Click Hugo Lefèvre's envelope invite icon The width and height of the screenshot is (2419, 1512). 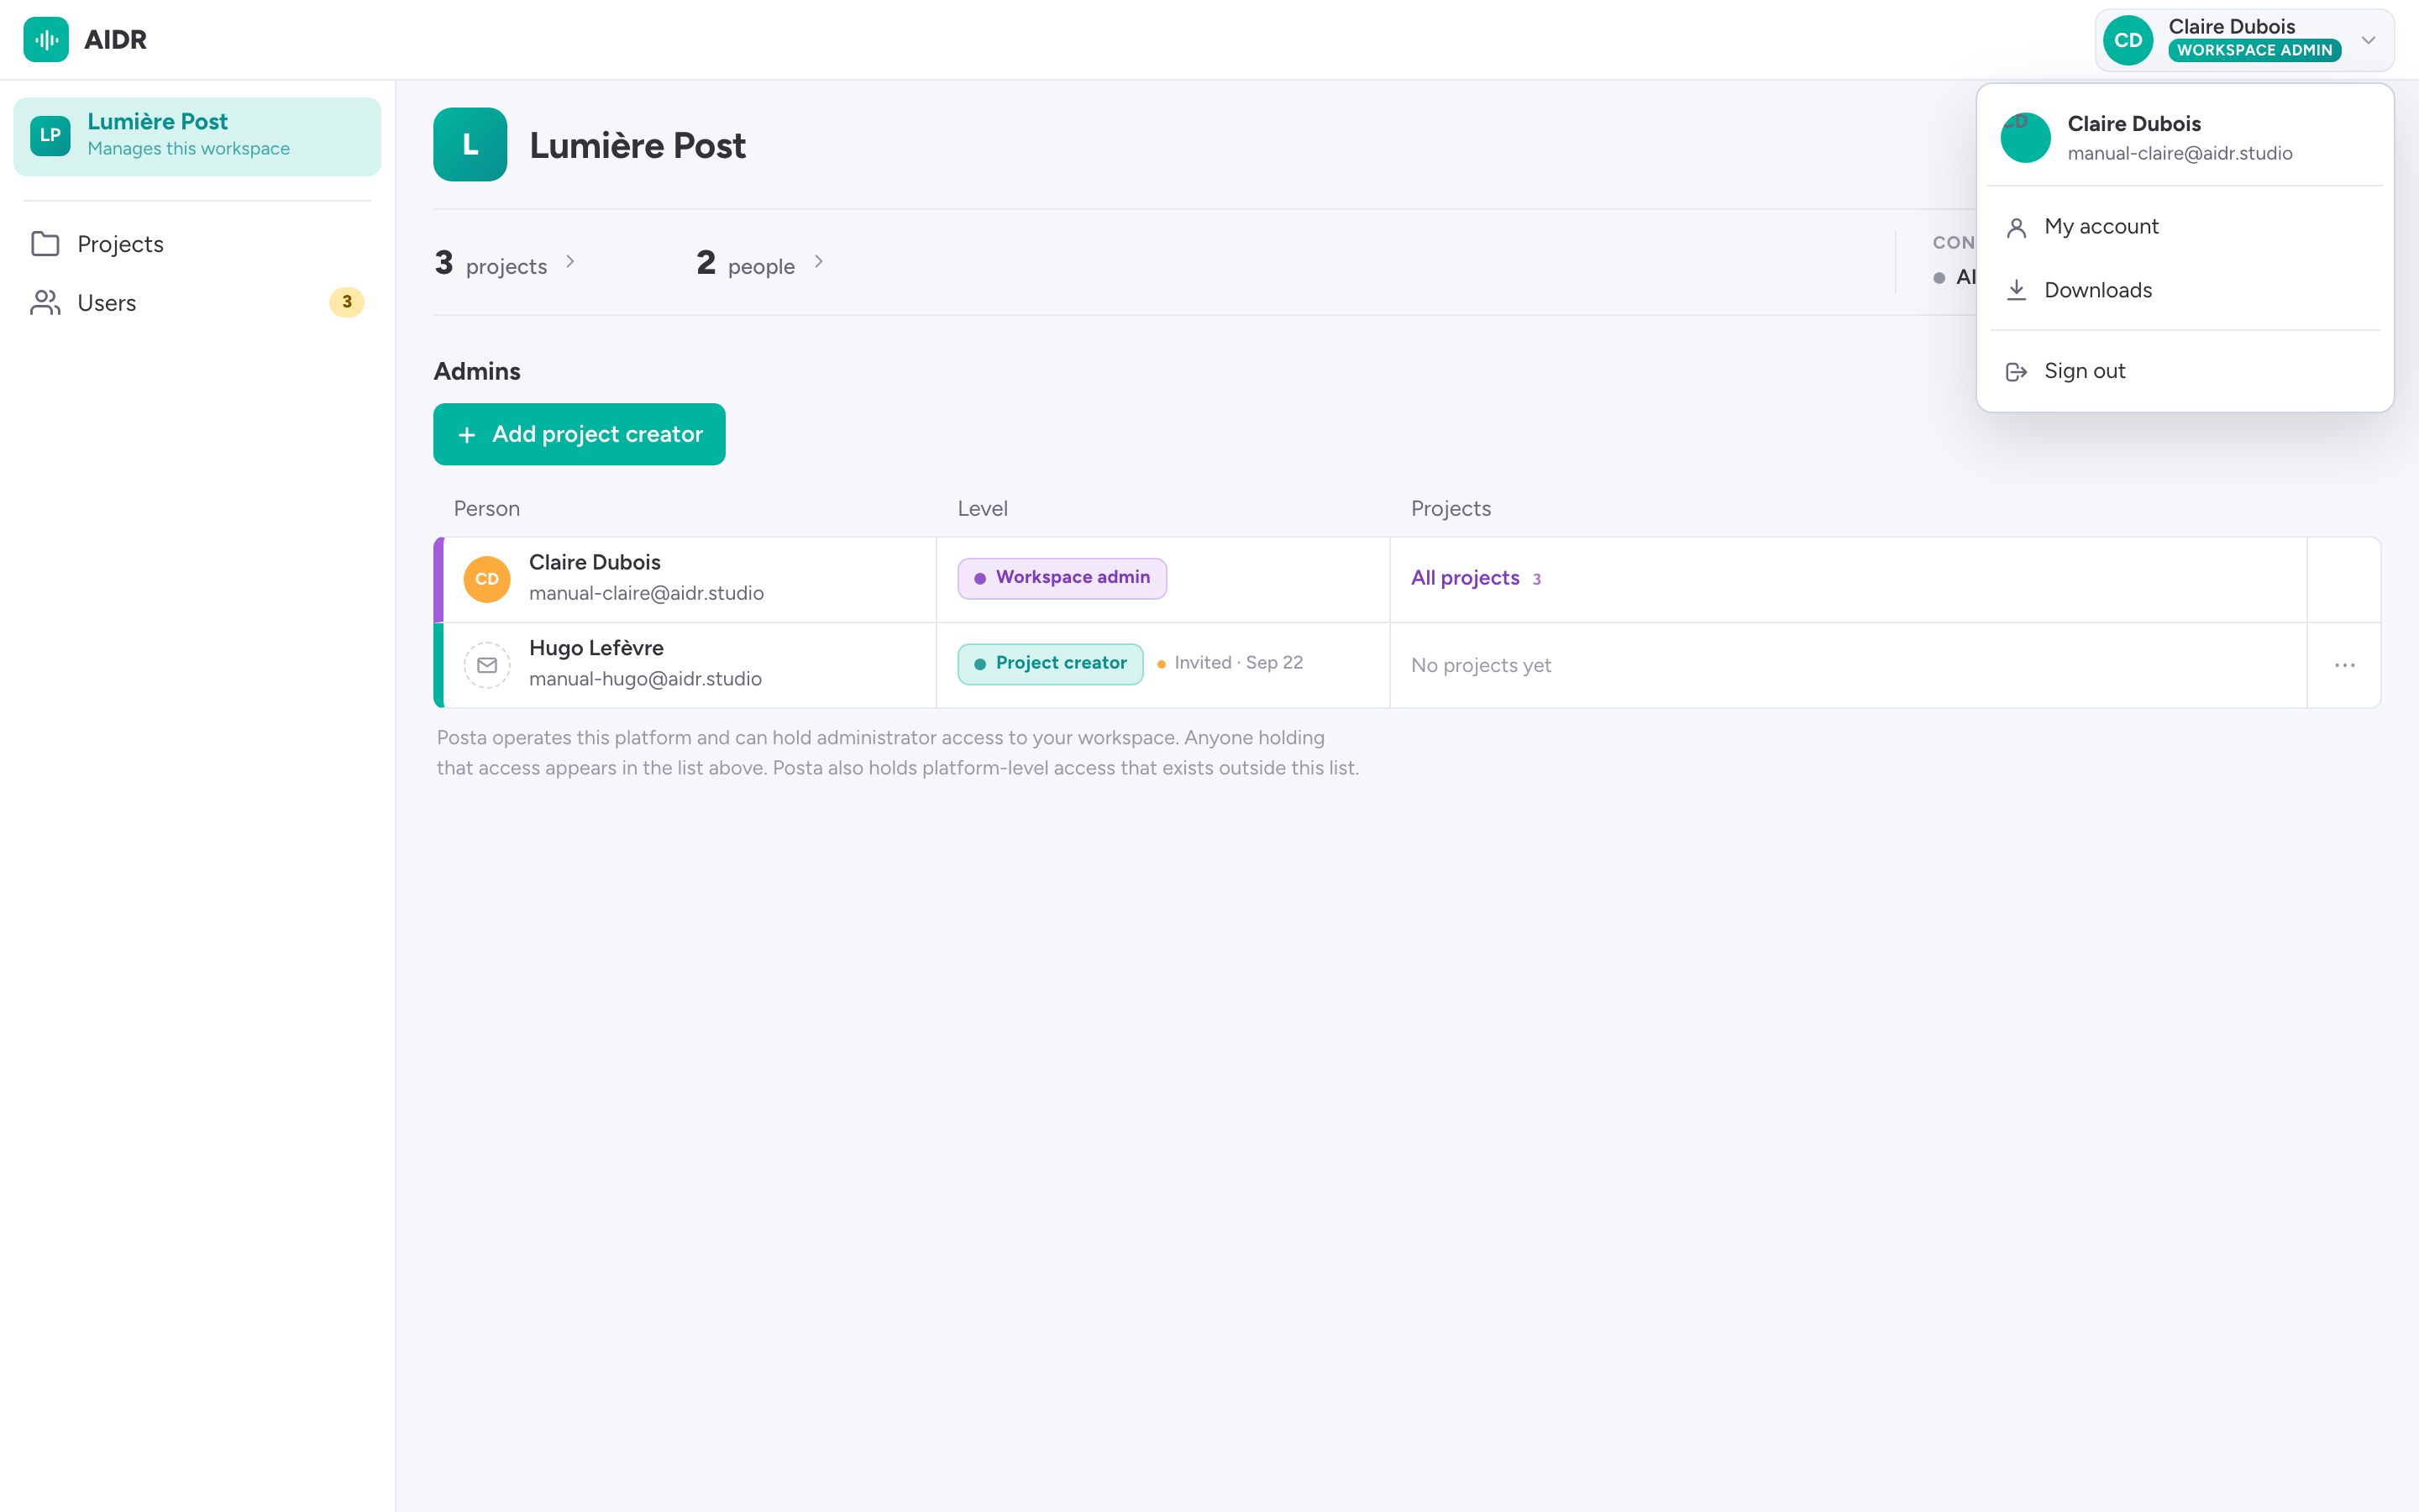tap(487, 665)
